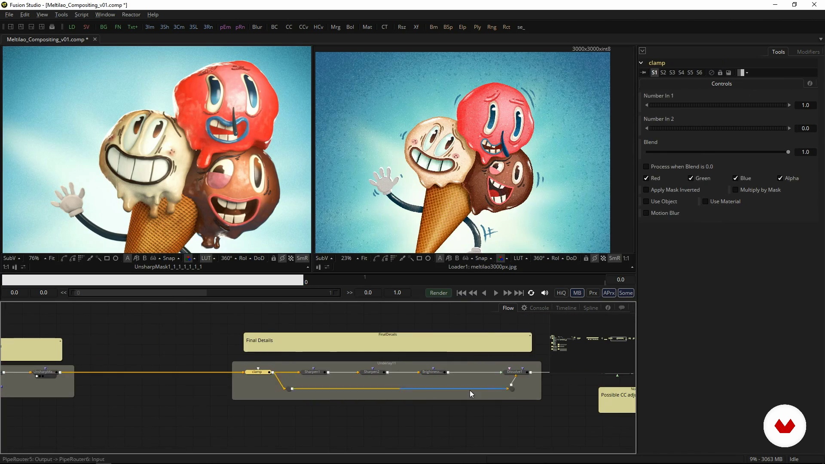Switch to the Timeline tab

(x=566, y=308)
